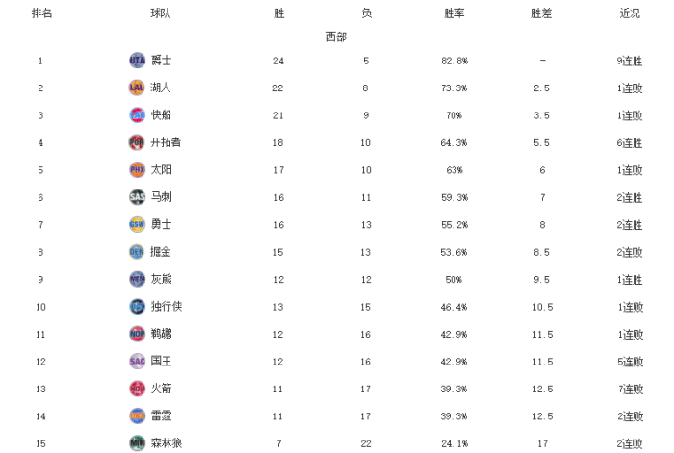The width and height of the screenshot is (674, 453).
Task: Click the Warriors team logo
Action: (x=137, y=224)
